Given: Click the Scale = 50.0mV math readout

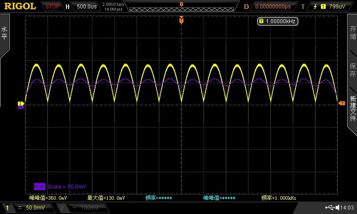Looking at the screenshot, I should tap(67, 187).
